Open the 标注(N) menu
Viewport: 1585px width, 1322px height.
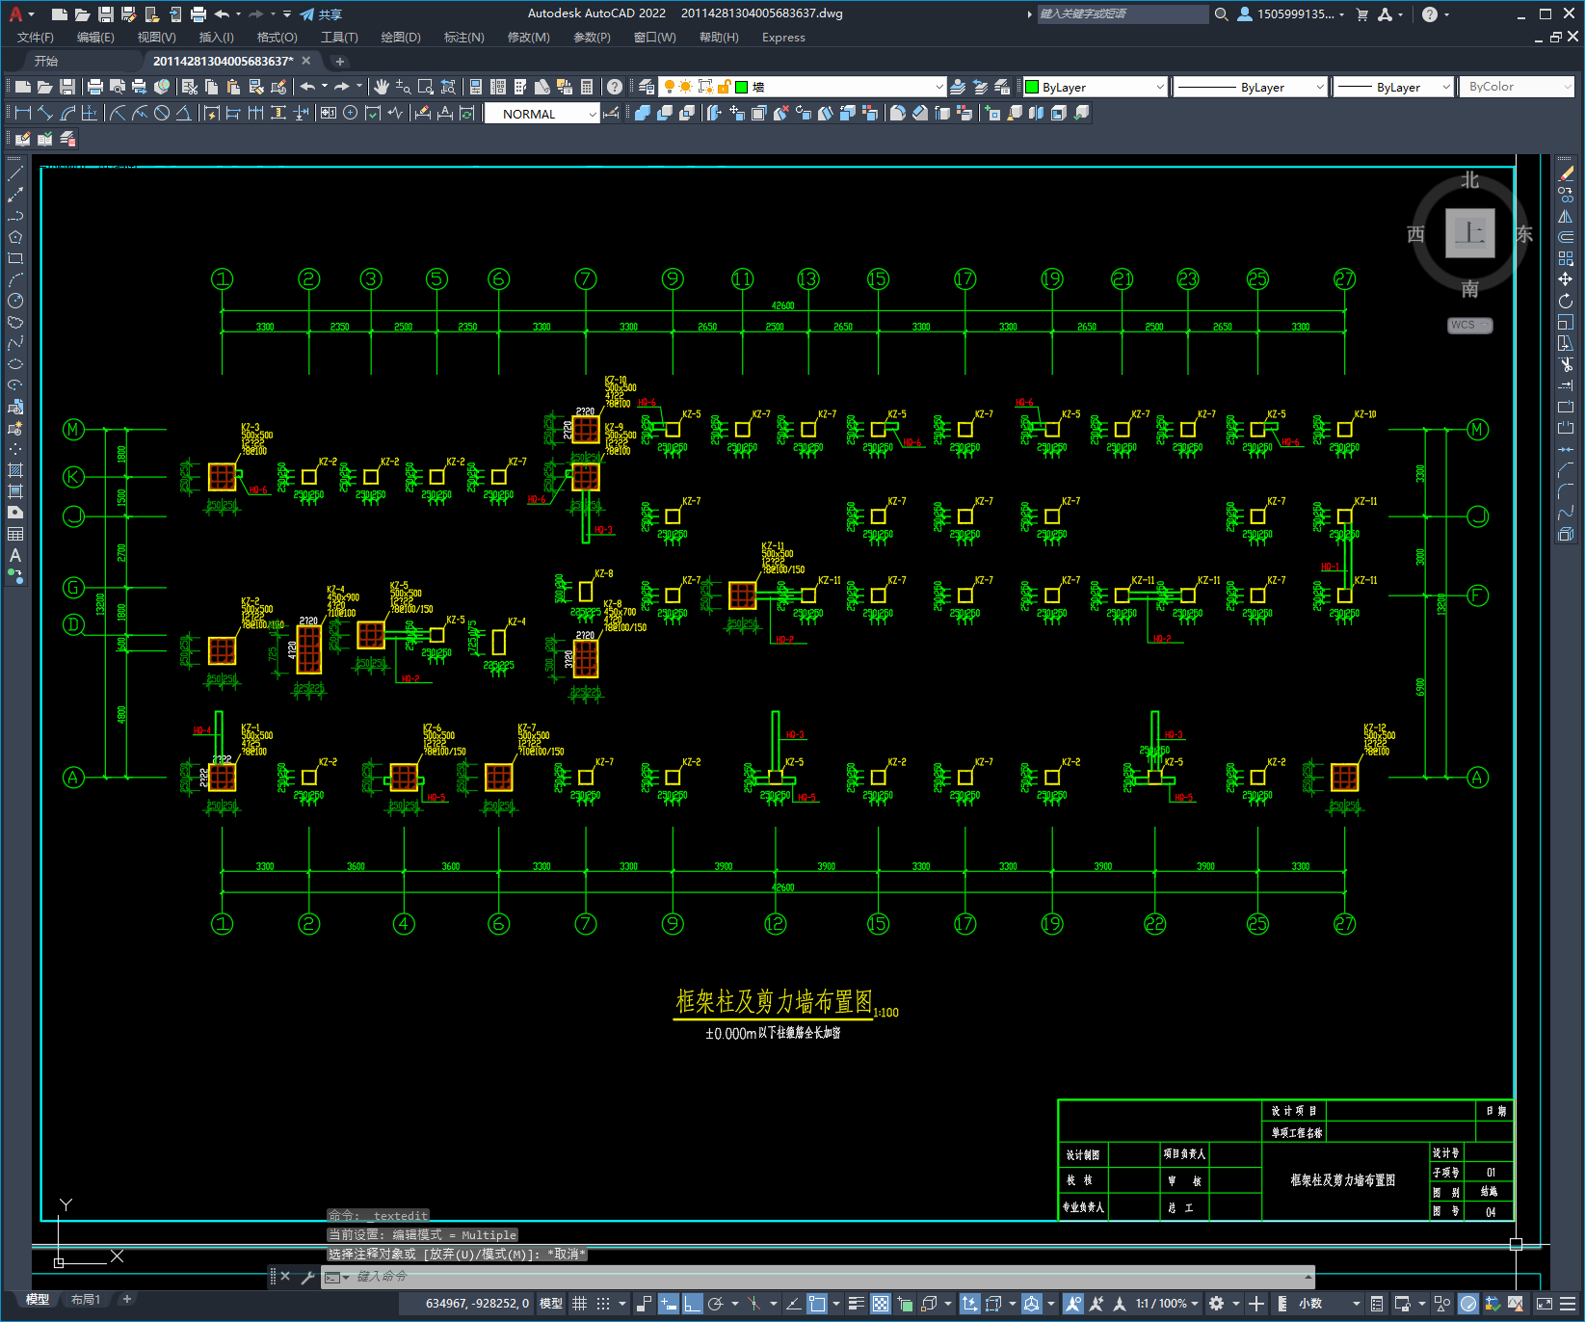tap(463, 38)
